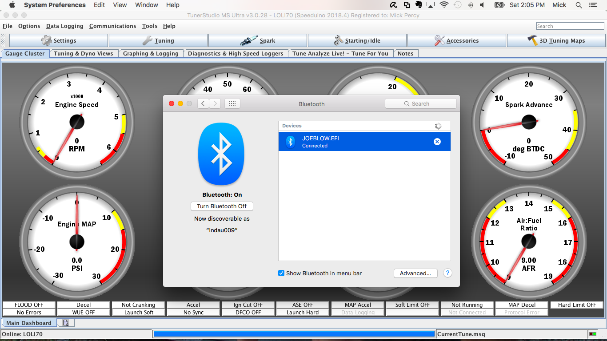Turn Bluetooth off with the button
The width and height of the screenshot is (607, 341).
(x=222, y=206)
